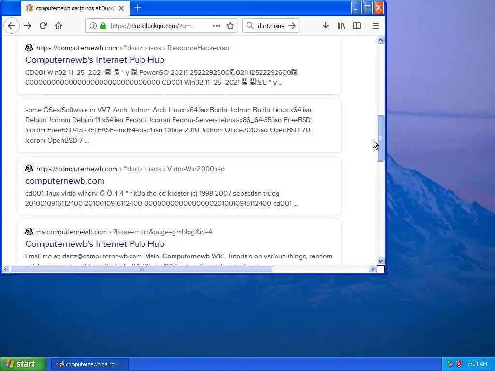This screenshot has height=371, width=495.
Task: Open the downloads panel
Action: coord(326,26)
